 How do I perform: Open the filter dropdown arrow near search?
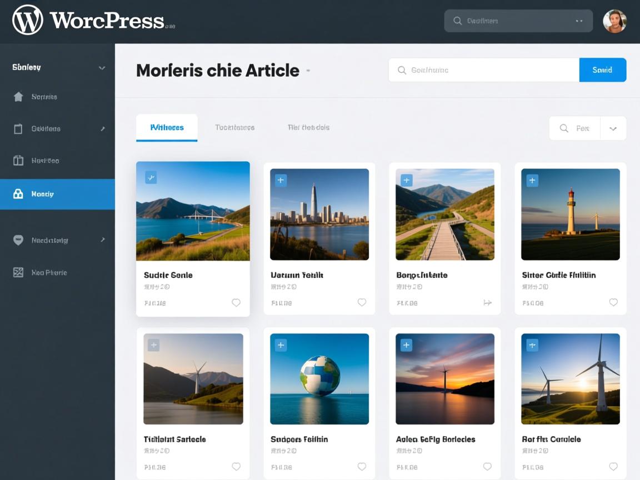pyautogui.click(x=613, y=128)
